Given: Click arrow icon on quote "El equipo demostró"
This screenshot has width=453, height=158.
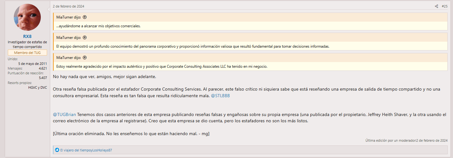Looking at the screenshot, I should [x=85, y=38].
